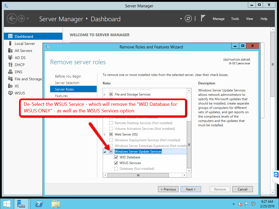
Task: Open File Explorer from the taskbar
Action: tap(56, 204)
